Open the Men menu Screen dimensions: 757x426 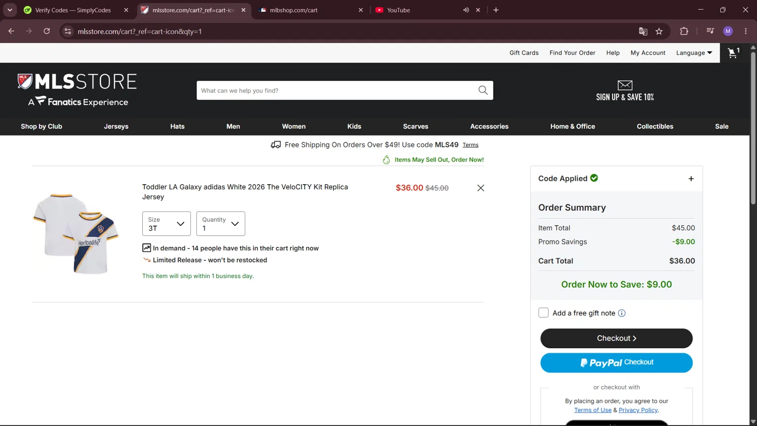click(x=233, y=126)
